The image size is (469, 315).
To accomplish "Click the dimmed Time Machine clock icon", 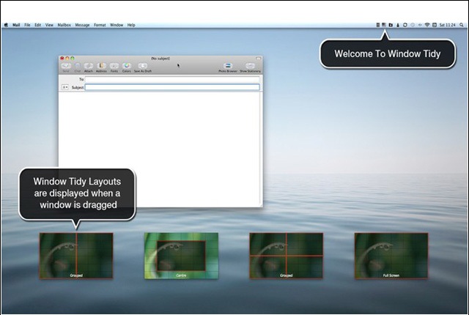I will point(413,25).
